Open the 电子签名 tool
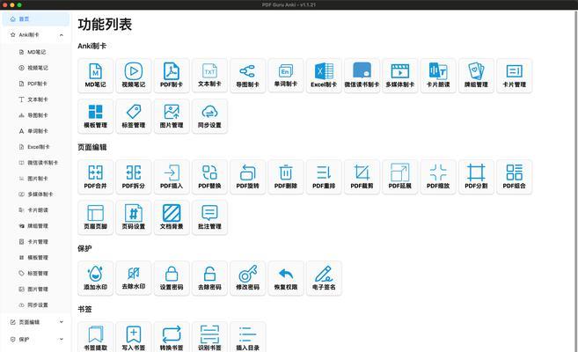578x352 pixels. tap(324, 278)
